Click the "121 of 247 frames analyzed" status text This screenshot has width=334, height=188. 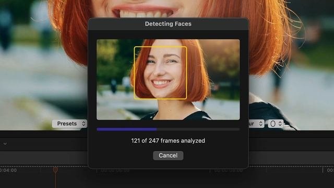(168, 140)
